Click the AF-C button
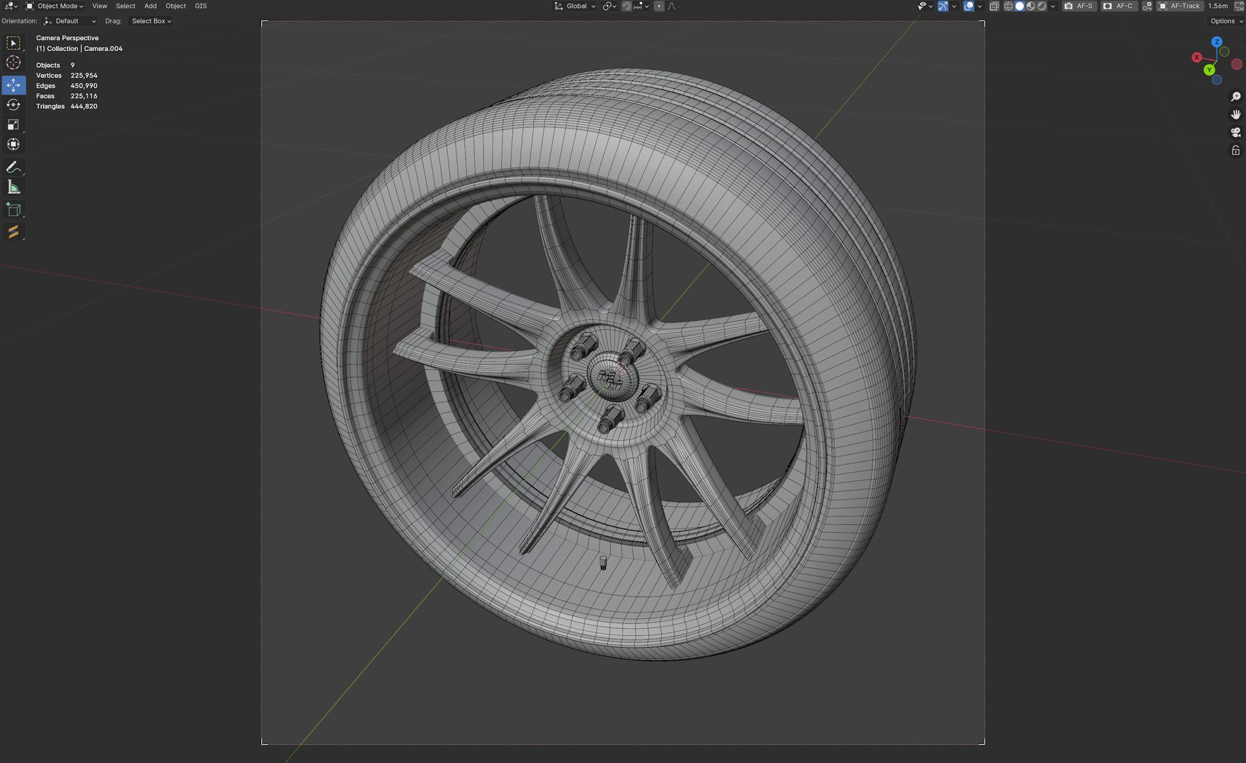 click(x=1118, y=6)
